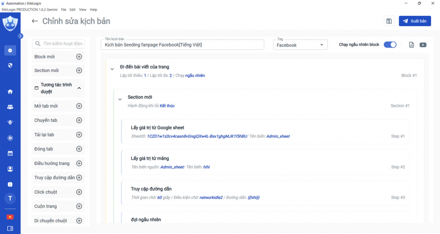Open the clock timer sidebar icon
The image size is (440, 234).
[x=10, y=138]
